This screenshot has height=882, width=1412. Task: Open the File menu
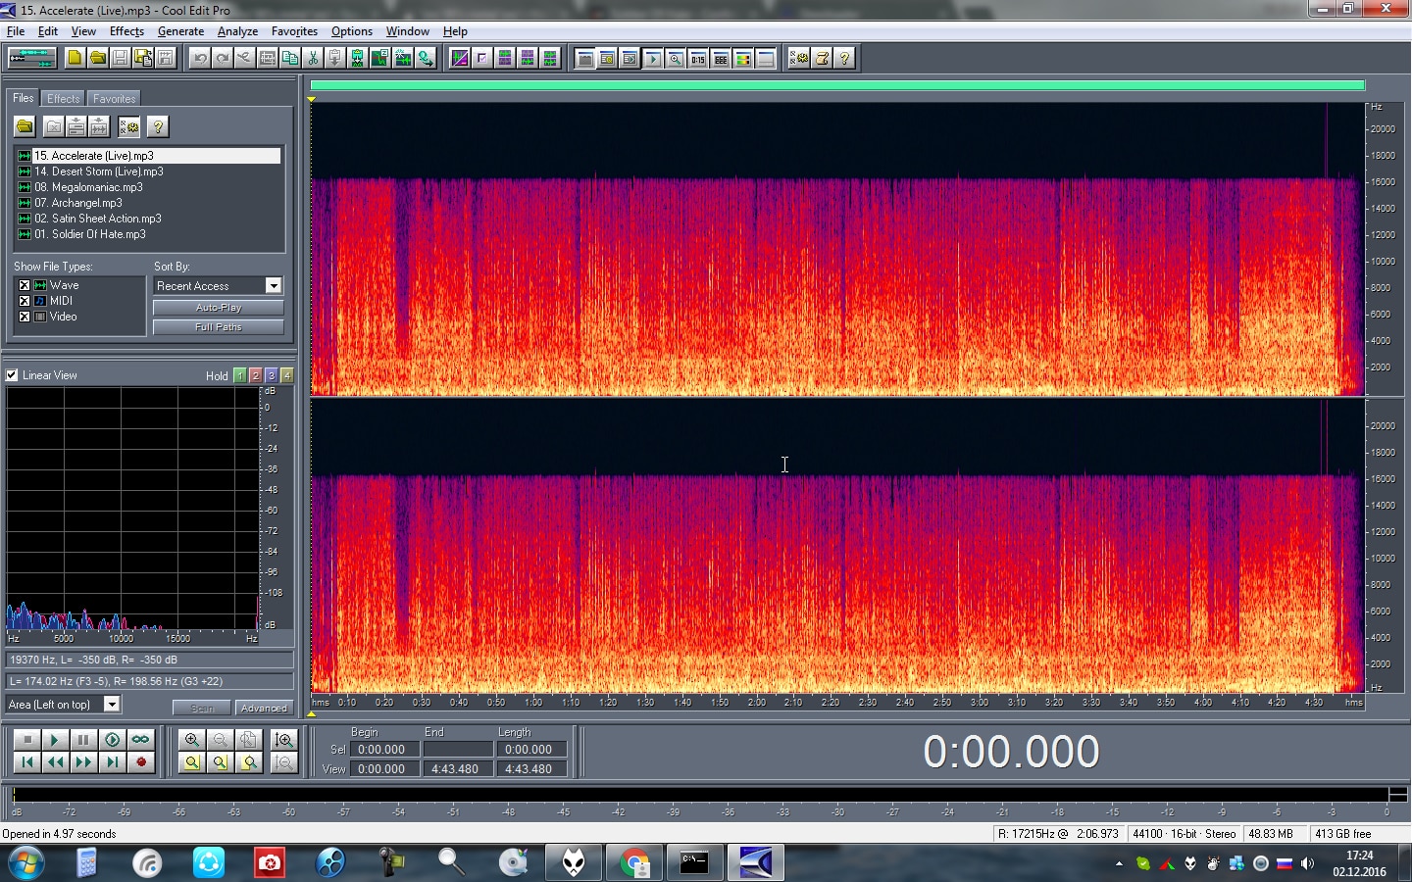tap(16, 31)
